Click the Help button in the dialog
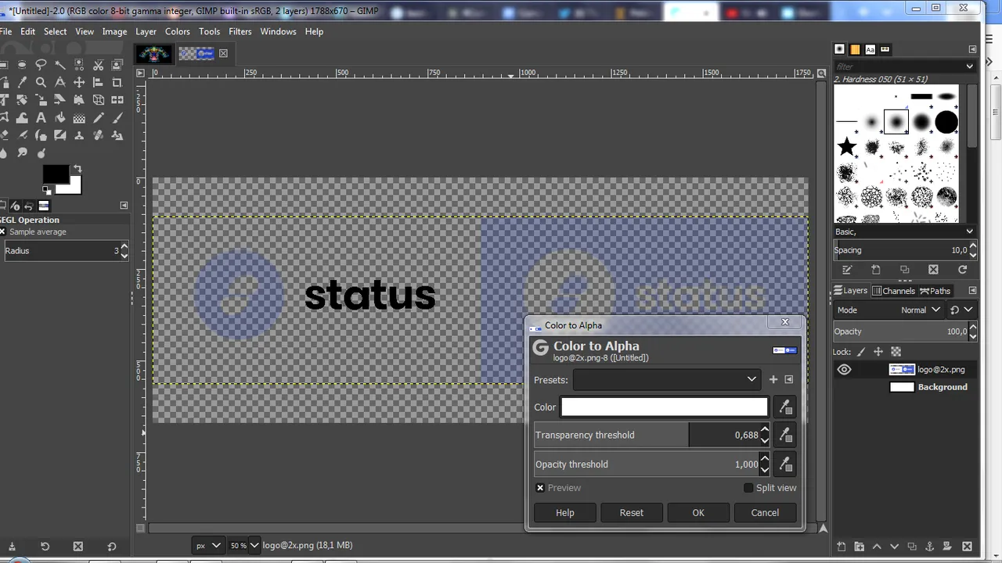The width and height of the screenshot is (1002, 563). tap(565, 513)
